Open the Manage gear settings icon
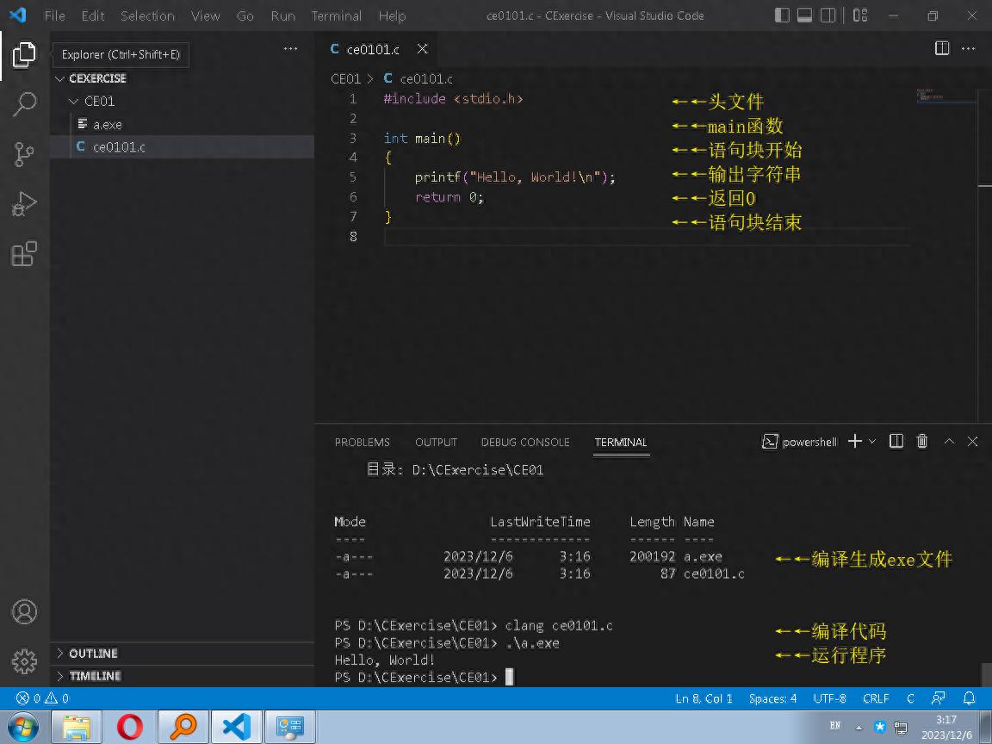Viewport: 992px width, 744px height. [x=24, y=661]
